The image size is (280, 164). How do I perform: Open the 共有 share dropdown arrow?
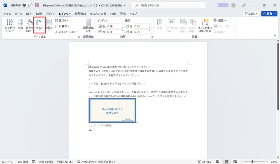(x=275, y=14)
